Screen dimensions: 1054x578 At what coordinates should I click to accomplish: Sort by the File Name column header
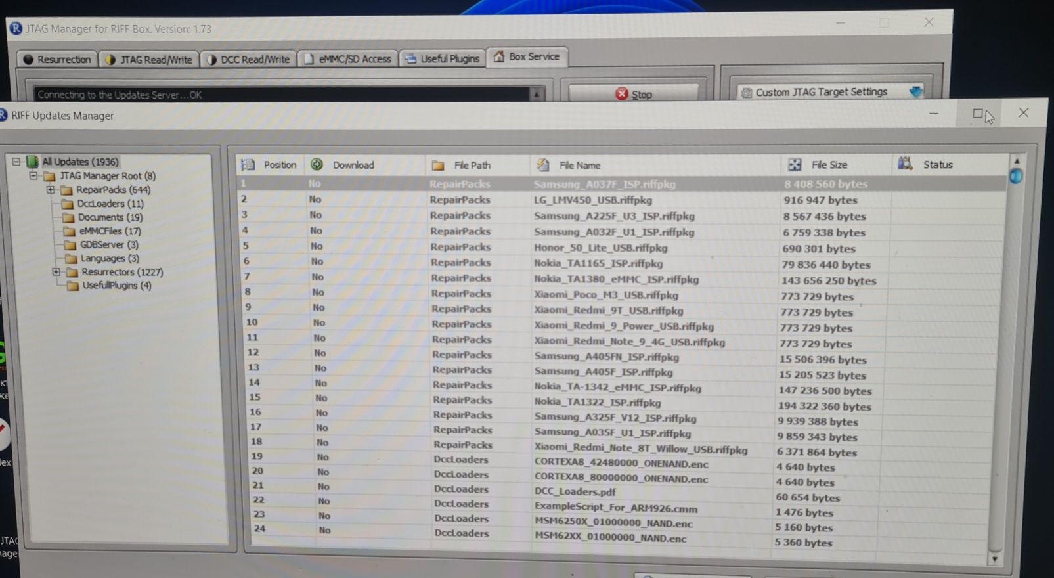tap(655, 165)
